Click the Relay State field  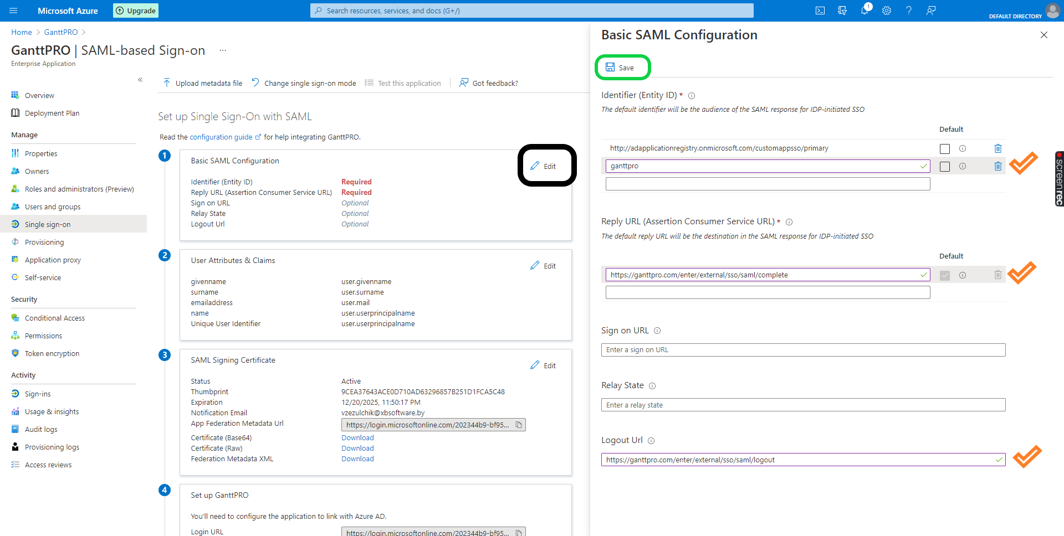tap(803, 405)
